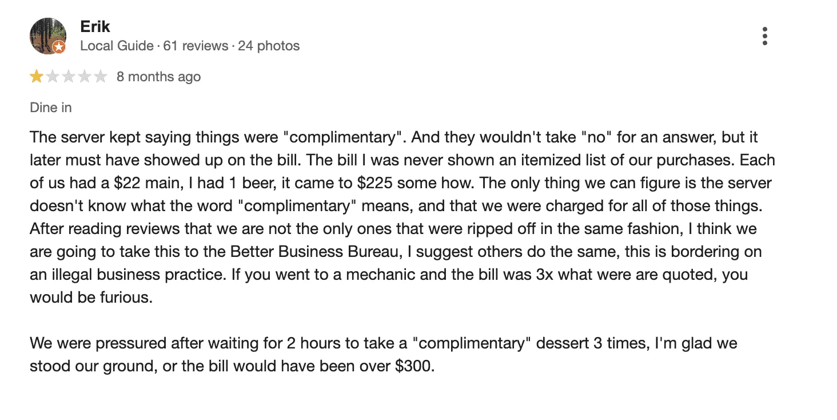
Task: Click the second gray rating star
Action: point(53,77)
